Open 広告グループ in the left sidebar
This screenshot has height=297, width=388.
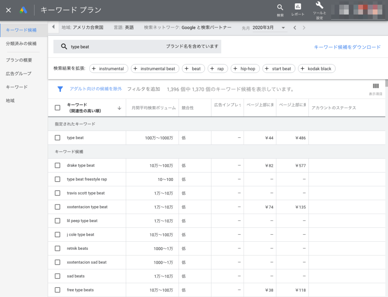[x=19, y=73]
